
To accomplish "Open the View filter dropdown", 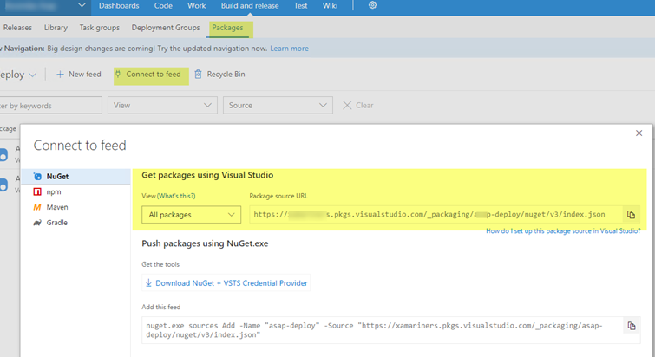I will point(162,106).
